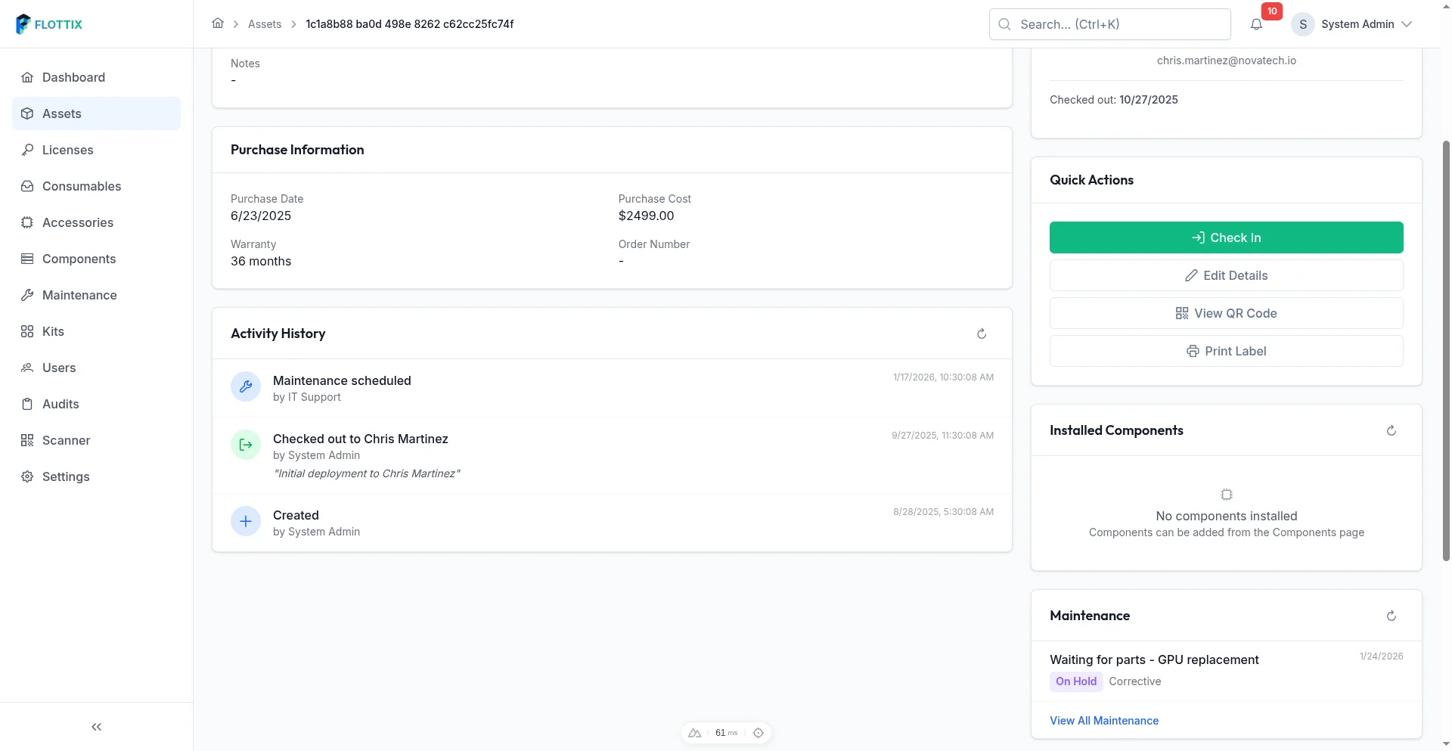Viewport: 1452px width, 751px height.
Task: Click the Print Label button
Action: coord(1226,351)
